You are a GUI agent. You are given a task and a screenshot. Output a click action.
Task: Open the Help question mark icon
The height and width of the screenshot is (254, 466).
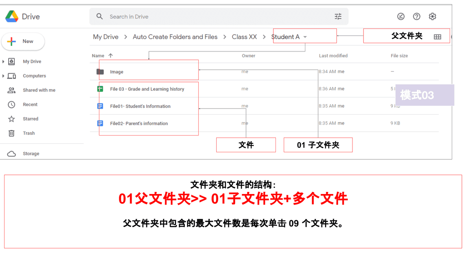[417, 17]
